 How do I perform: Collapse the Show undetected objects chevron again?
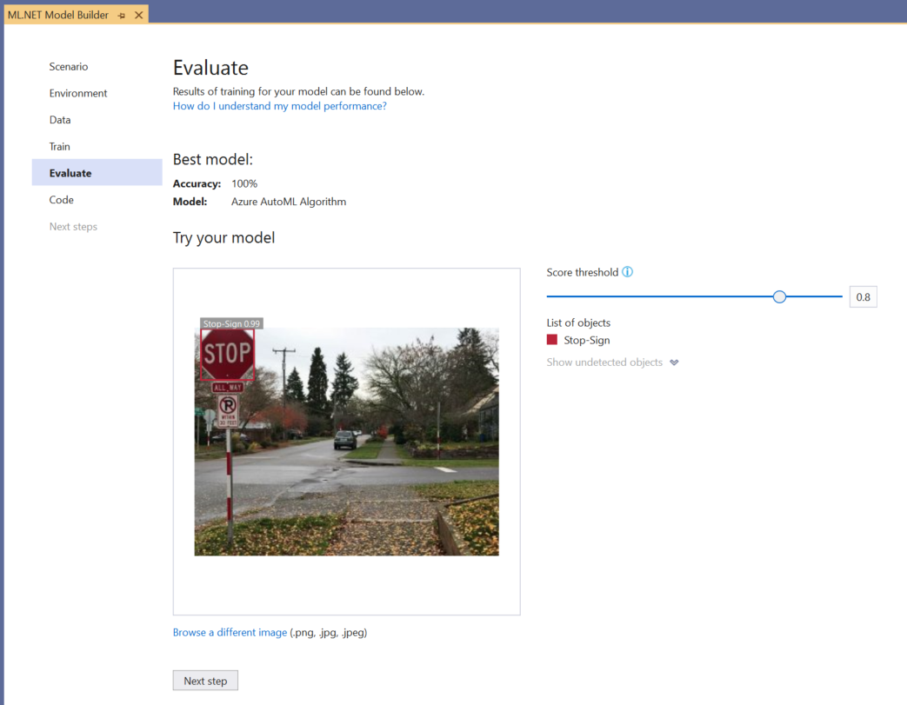click(x=674, y=362)
